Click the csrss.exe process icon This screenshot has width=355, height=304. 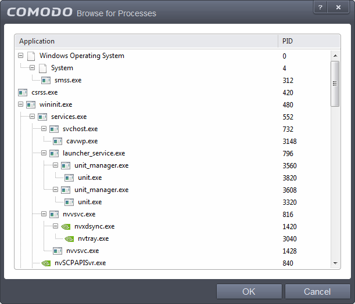[23, 92]
